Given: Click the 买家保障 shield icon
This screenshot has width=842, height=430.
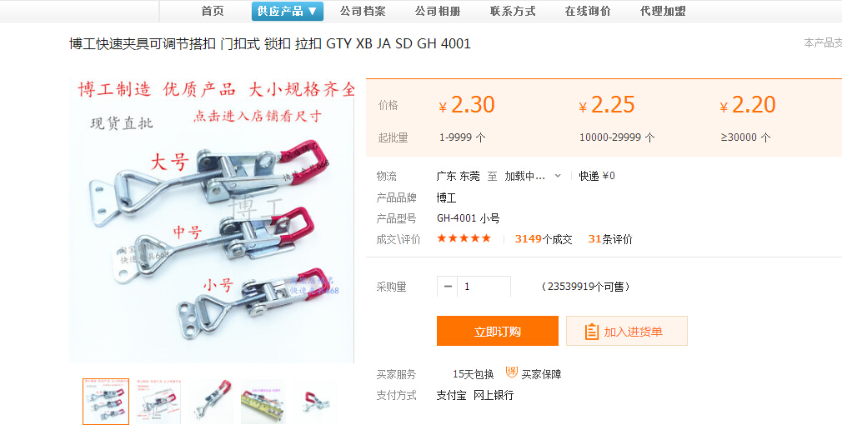Looking at the screenshot, I should pos(511,372).
